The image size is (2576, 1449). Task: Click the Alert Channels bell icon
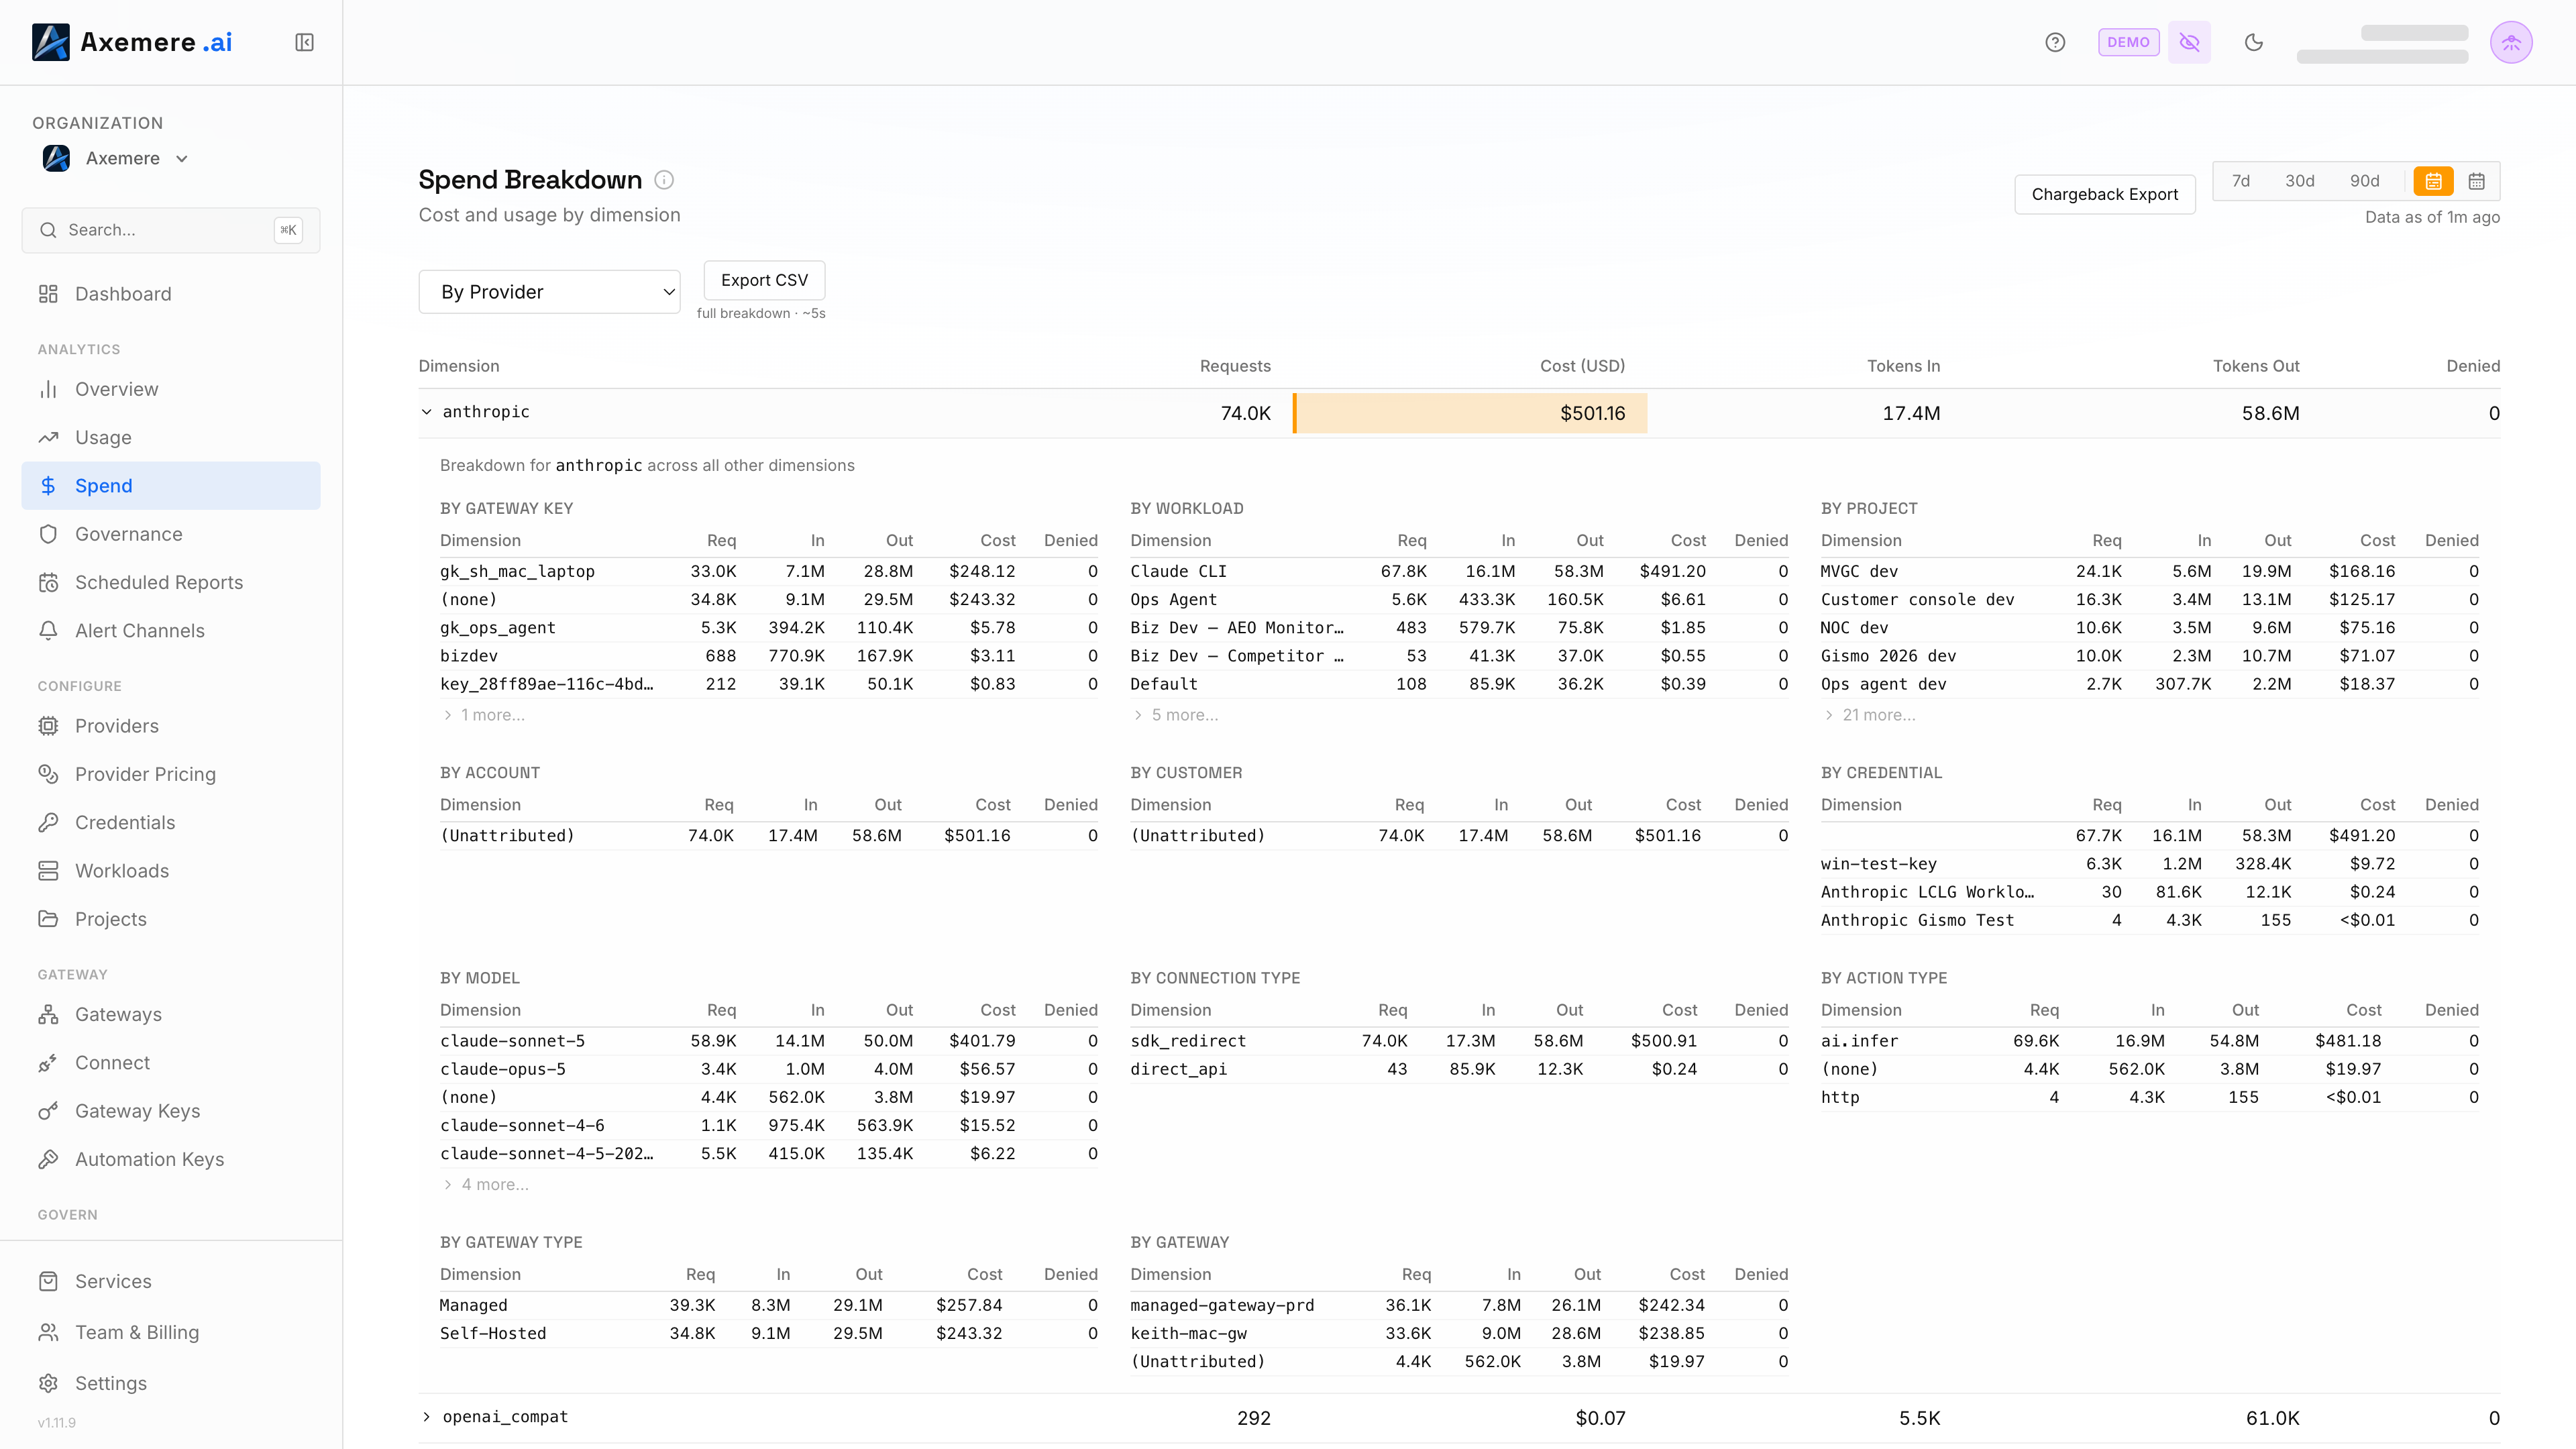click(48, 631)
